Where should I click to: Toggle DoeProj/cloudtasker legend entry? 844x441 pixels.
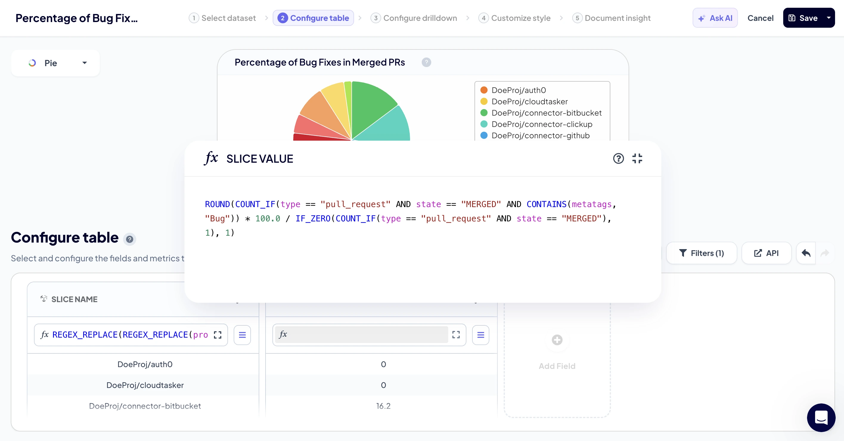[x=524, y=102]
